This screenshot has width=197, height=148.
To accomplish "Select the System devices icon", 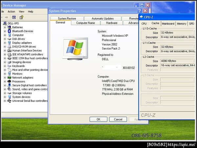I will tap(9, 97).
